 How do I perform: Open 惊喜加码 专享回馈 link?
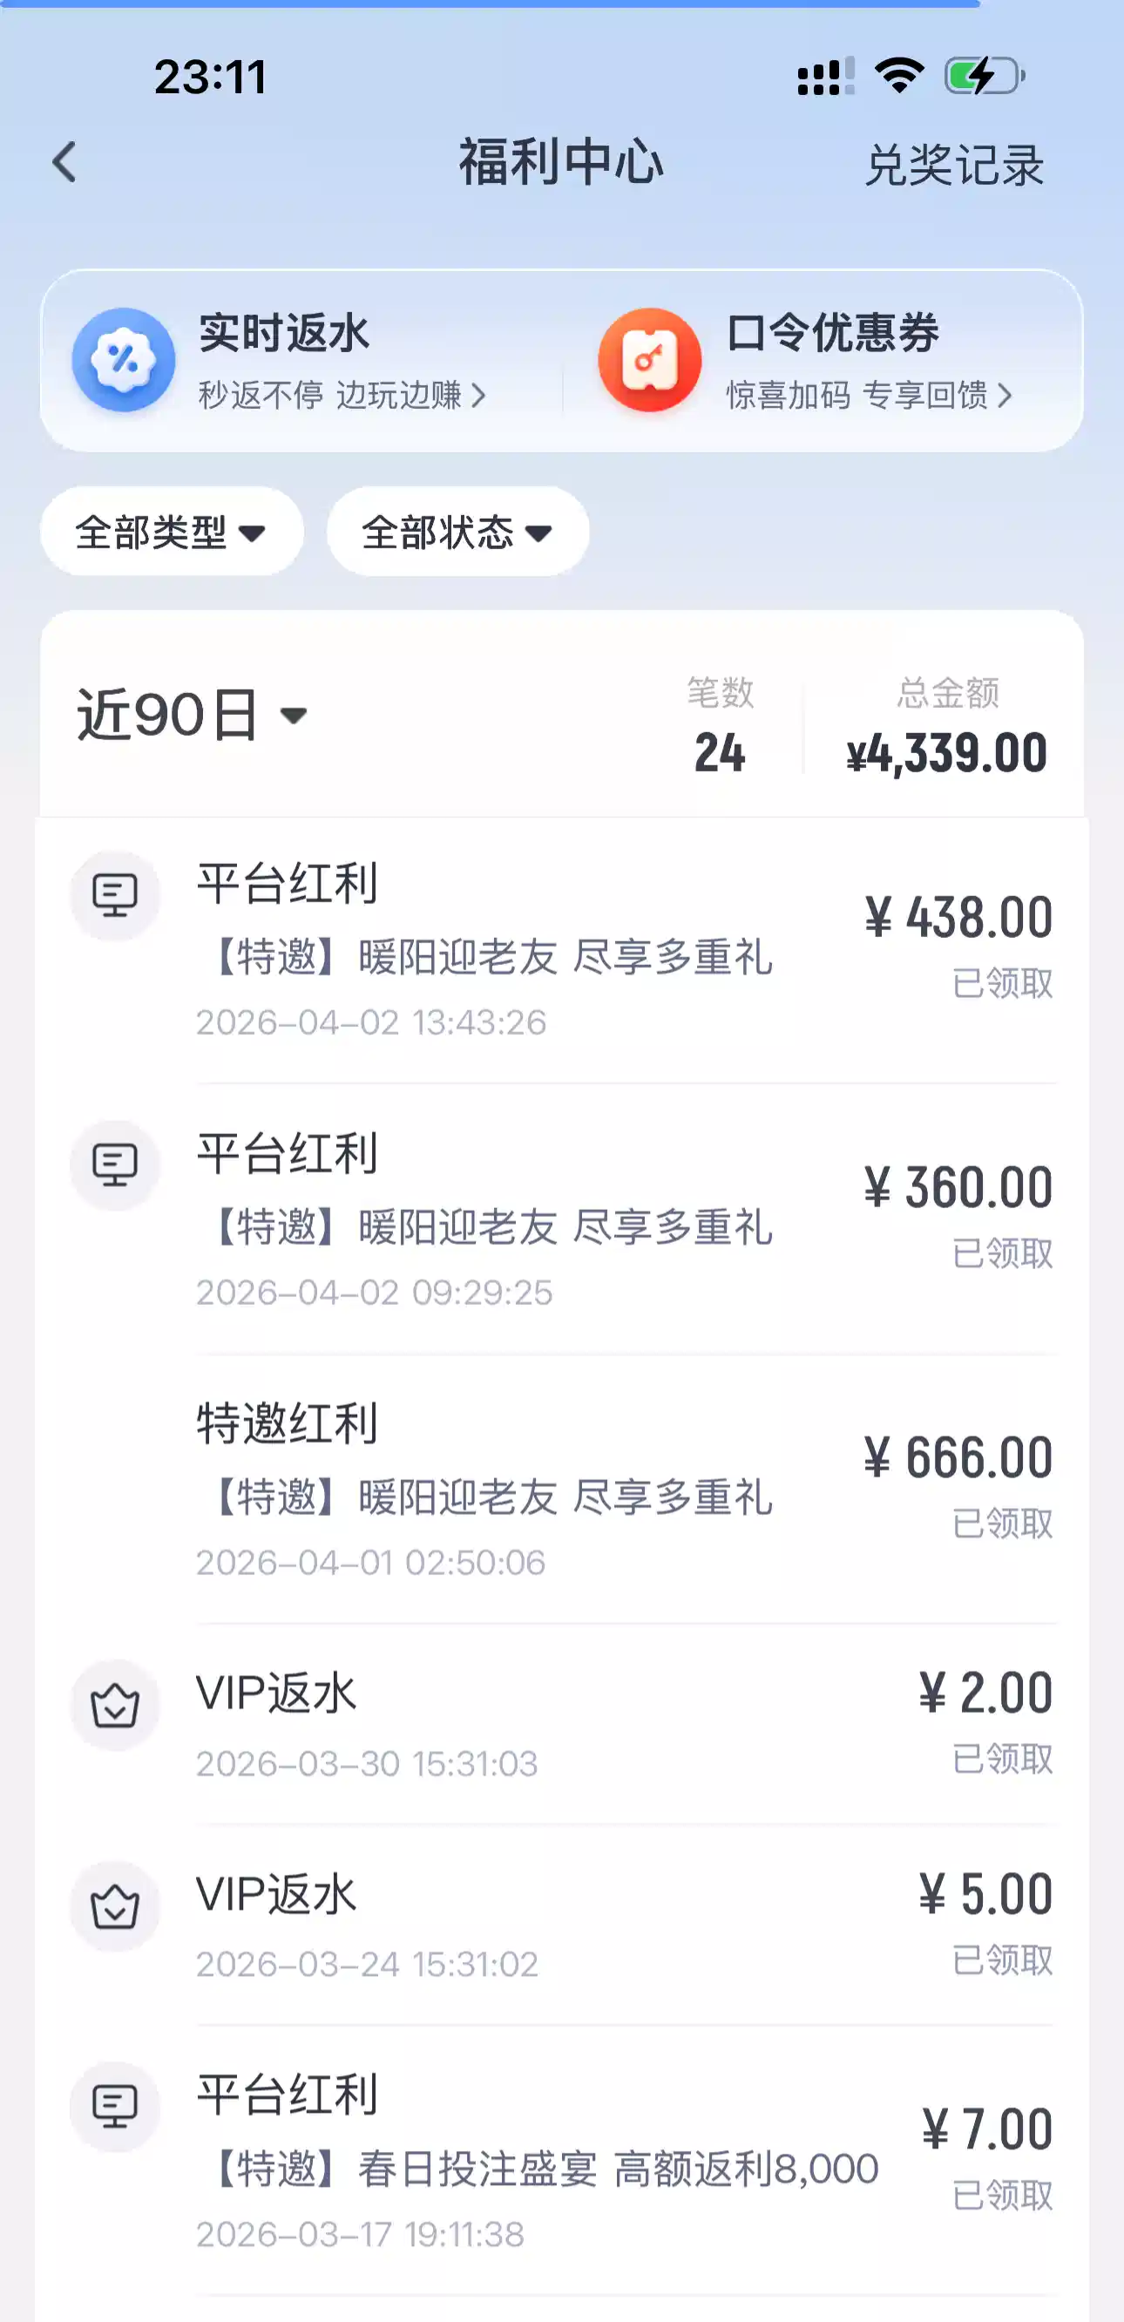[869, 395]
